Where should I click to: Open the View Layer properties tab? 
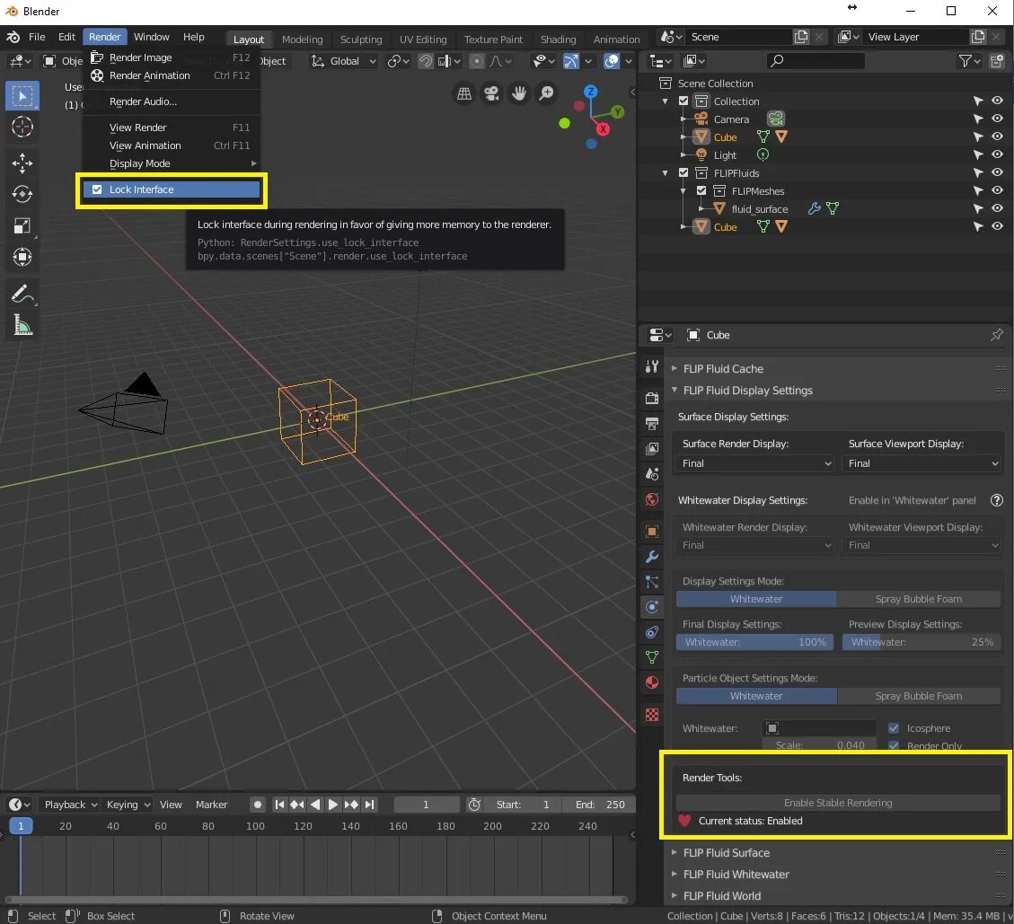click(652, 449)
